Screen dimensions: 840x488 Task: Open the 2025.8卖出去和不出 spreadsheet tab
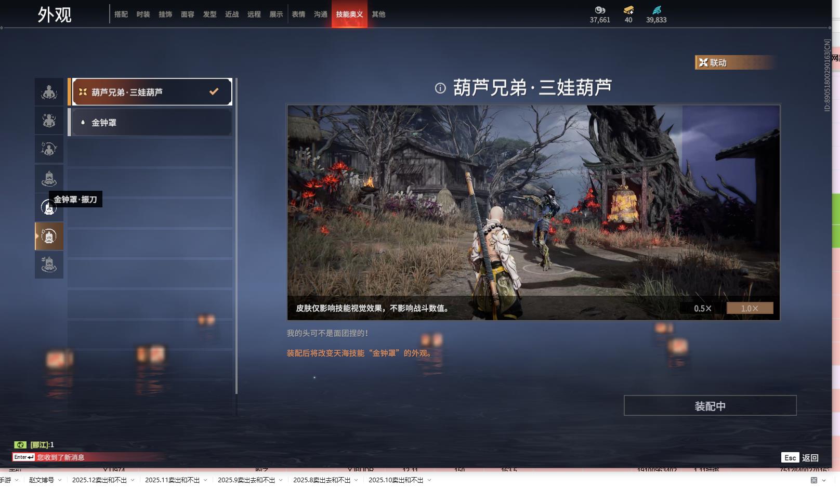click(322, 480)
